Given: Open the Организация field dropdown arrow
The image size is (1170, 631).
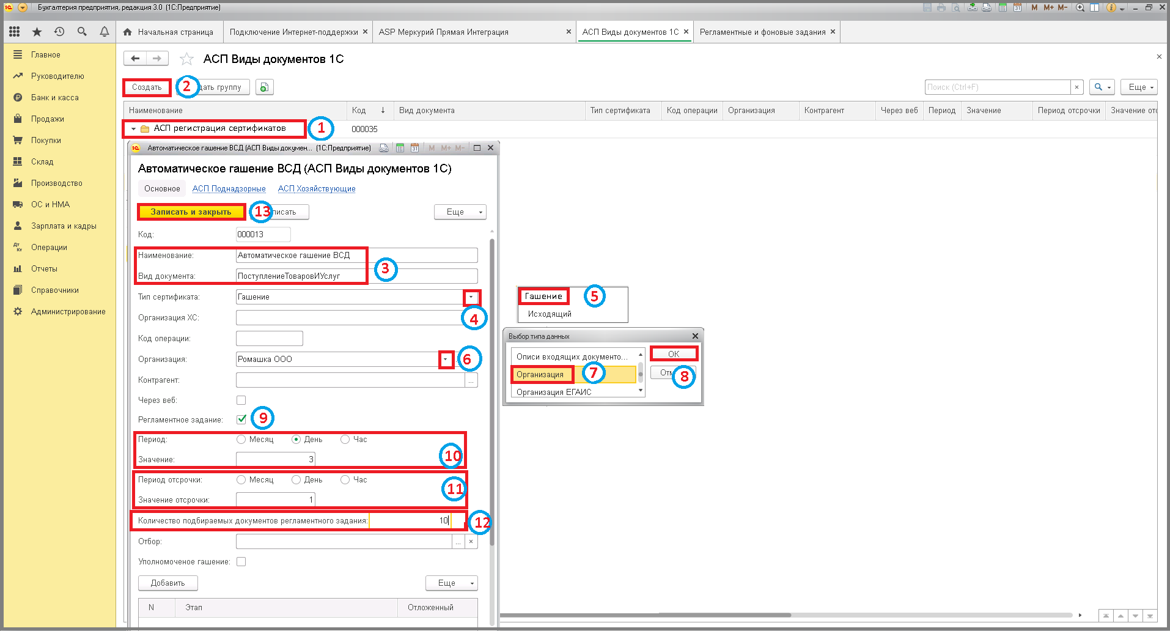Looking at the screenshot, I should coord(446,360).
